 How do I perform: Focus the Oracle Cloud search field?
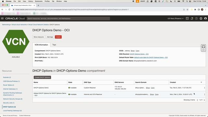pyautogui.click(x=68, y=19)
